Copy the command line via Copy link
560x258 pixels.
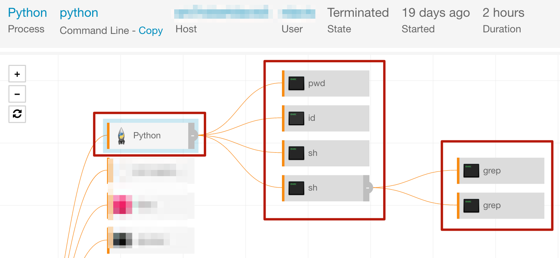(151, 30)
